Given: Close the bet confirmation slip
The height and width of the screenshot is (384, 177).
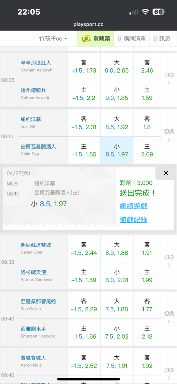Looking at the screenshot, I should click(x=166, y=173).
